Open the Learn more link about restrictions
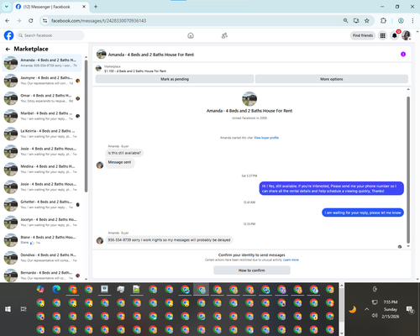Screen dimensions: 420x336 point(291,260)
